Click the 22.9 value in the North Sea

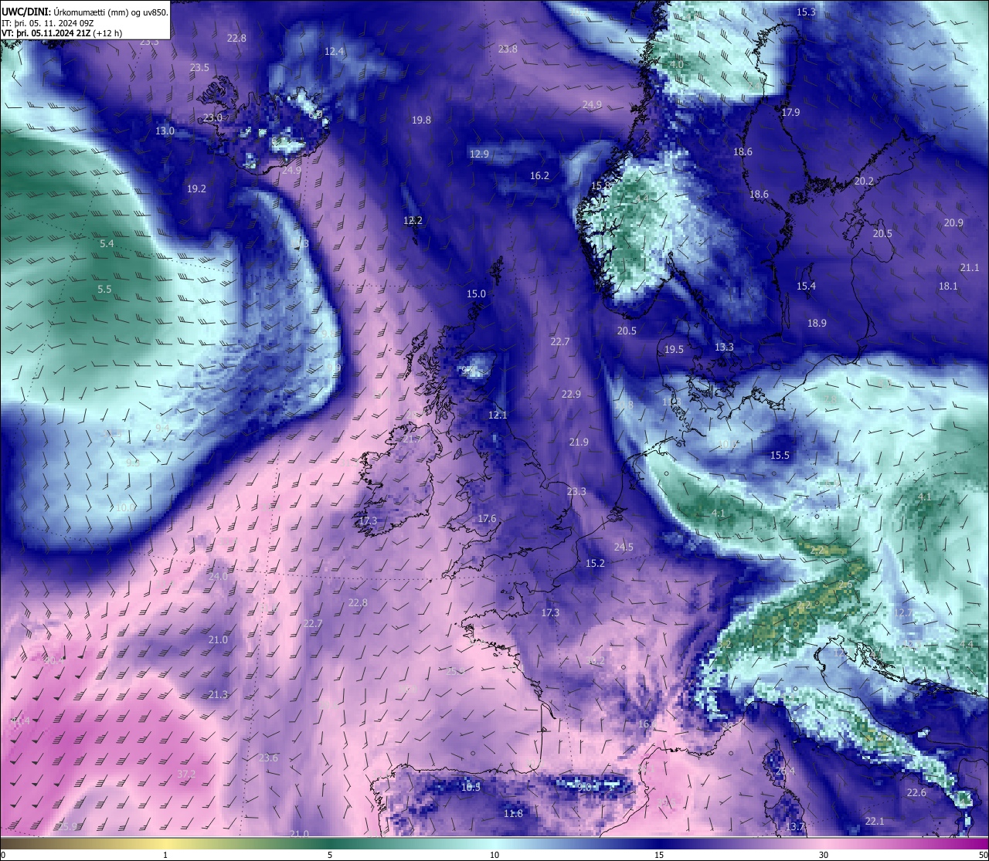point(571,395)
